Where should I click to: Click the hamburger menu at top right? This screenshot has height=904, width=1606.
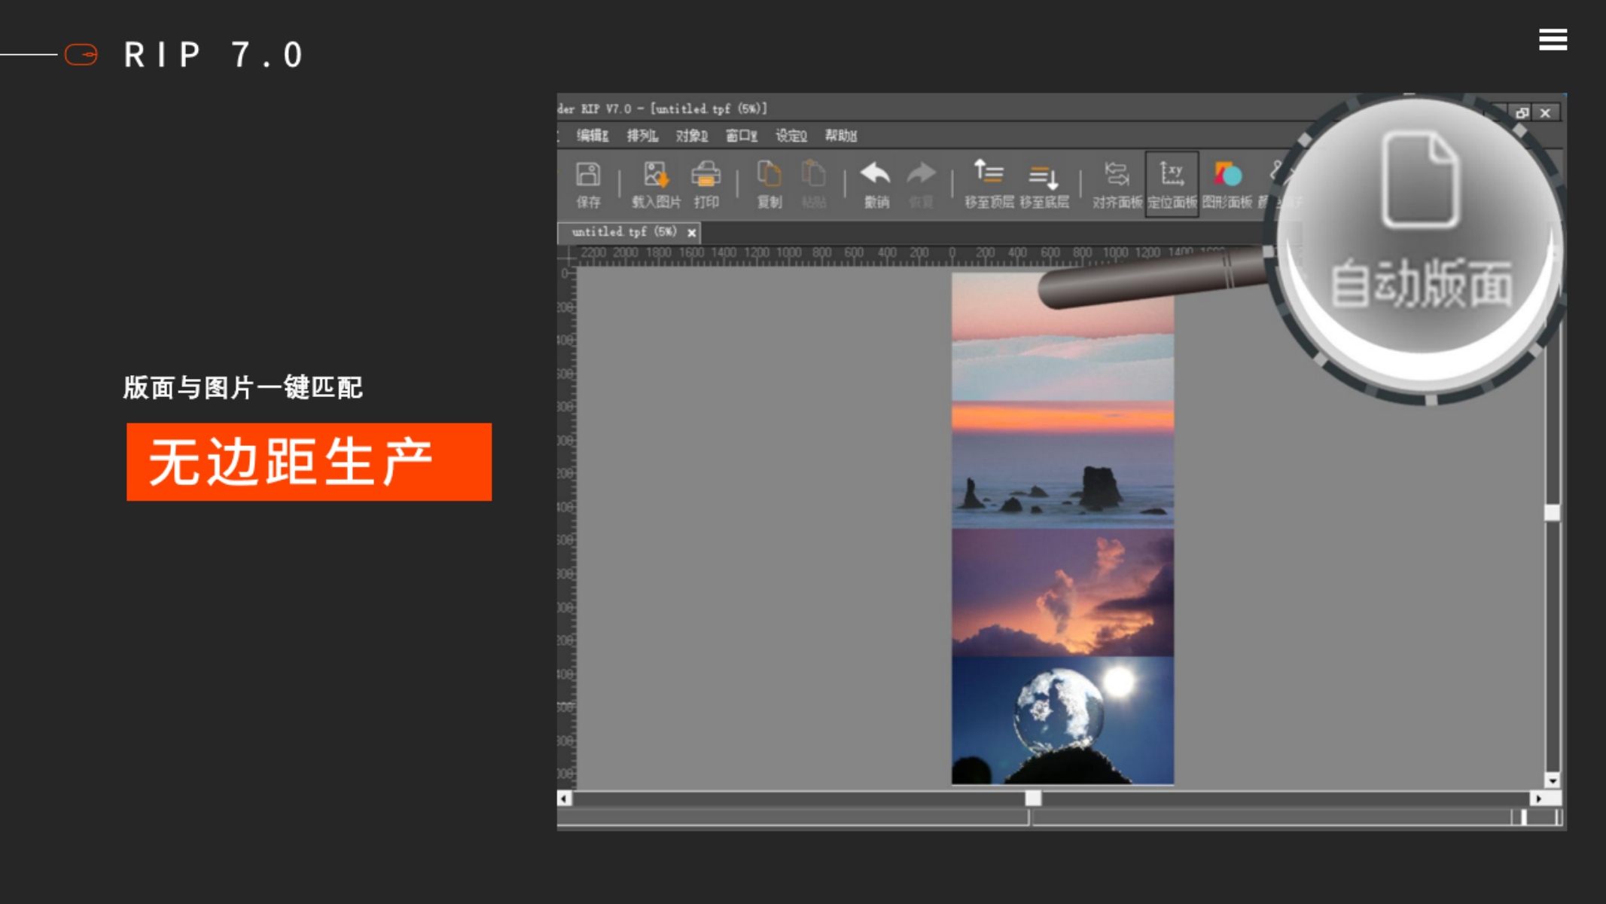[1553, 39]
